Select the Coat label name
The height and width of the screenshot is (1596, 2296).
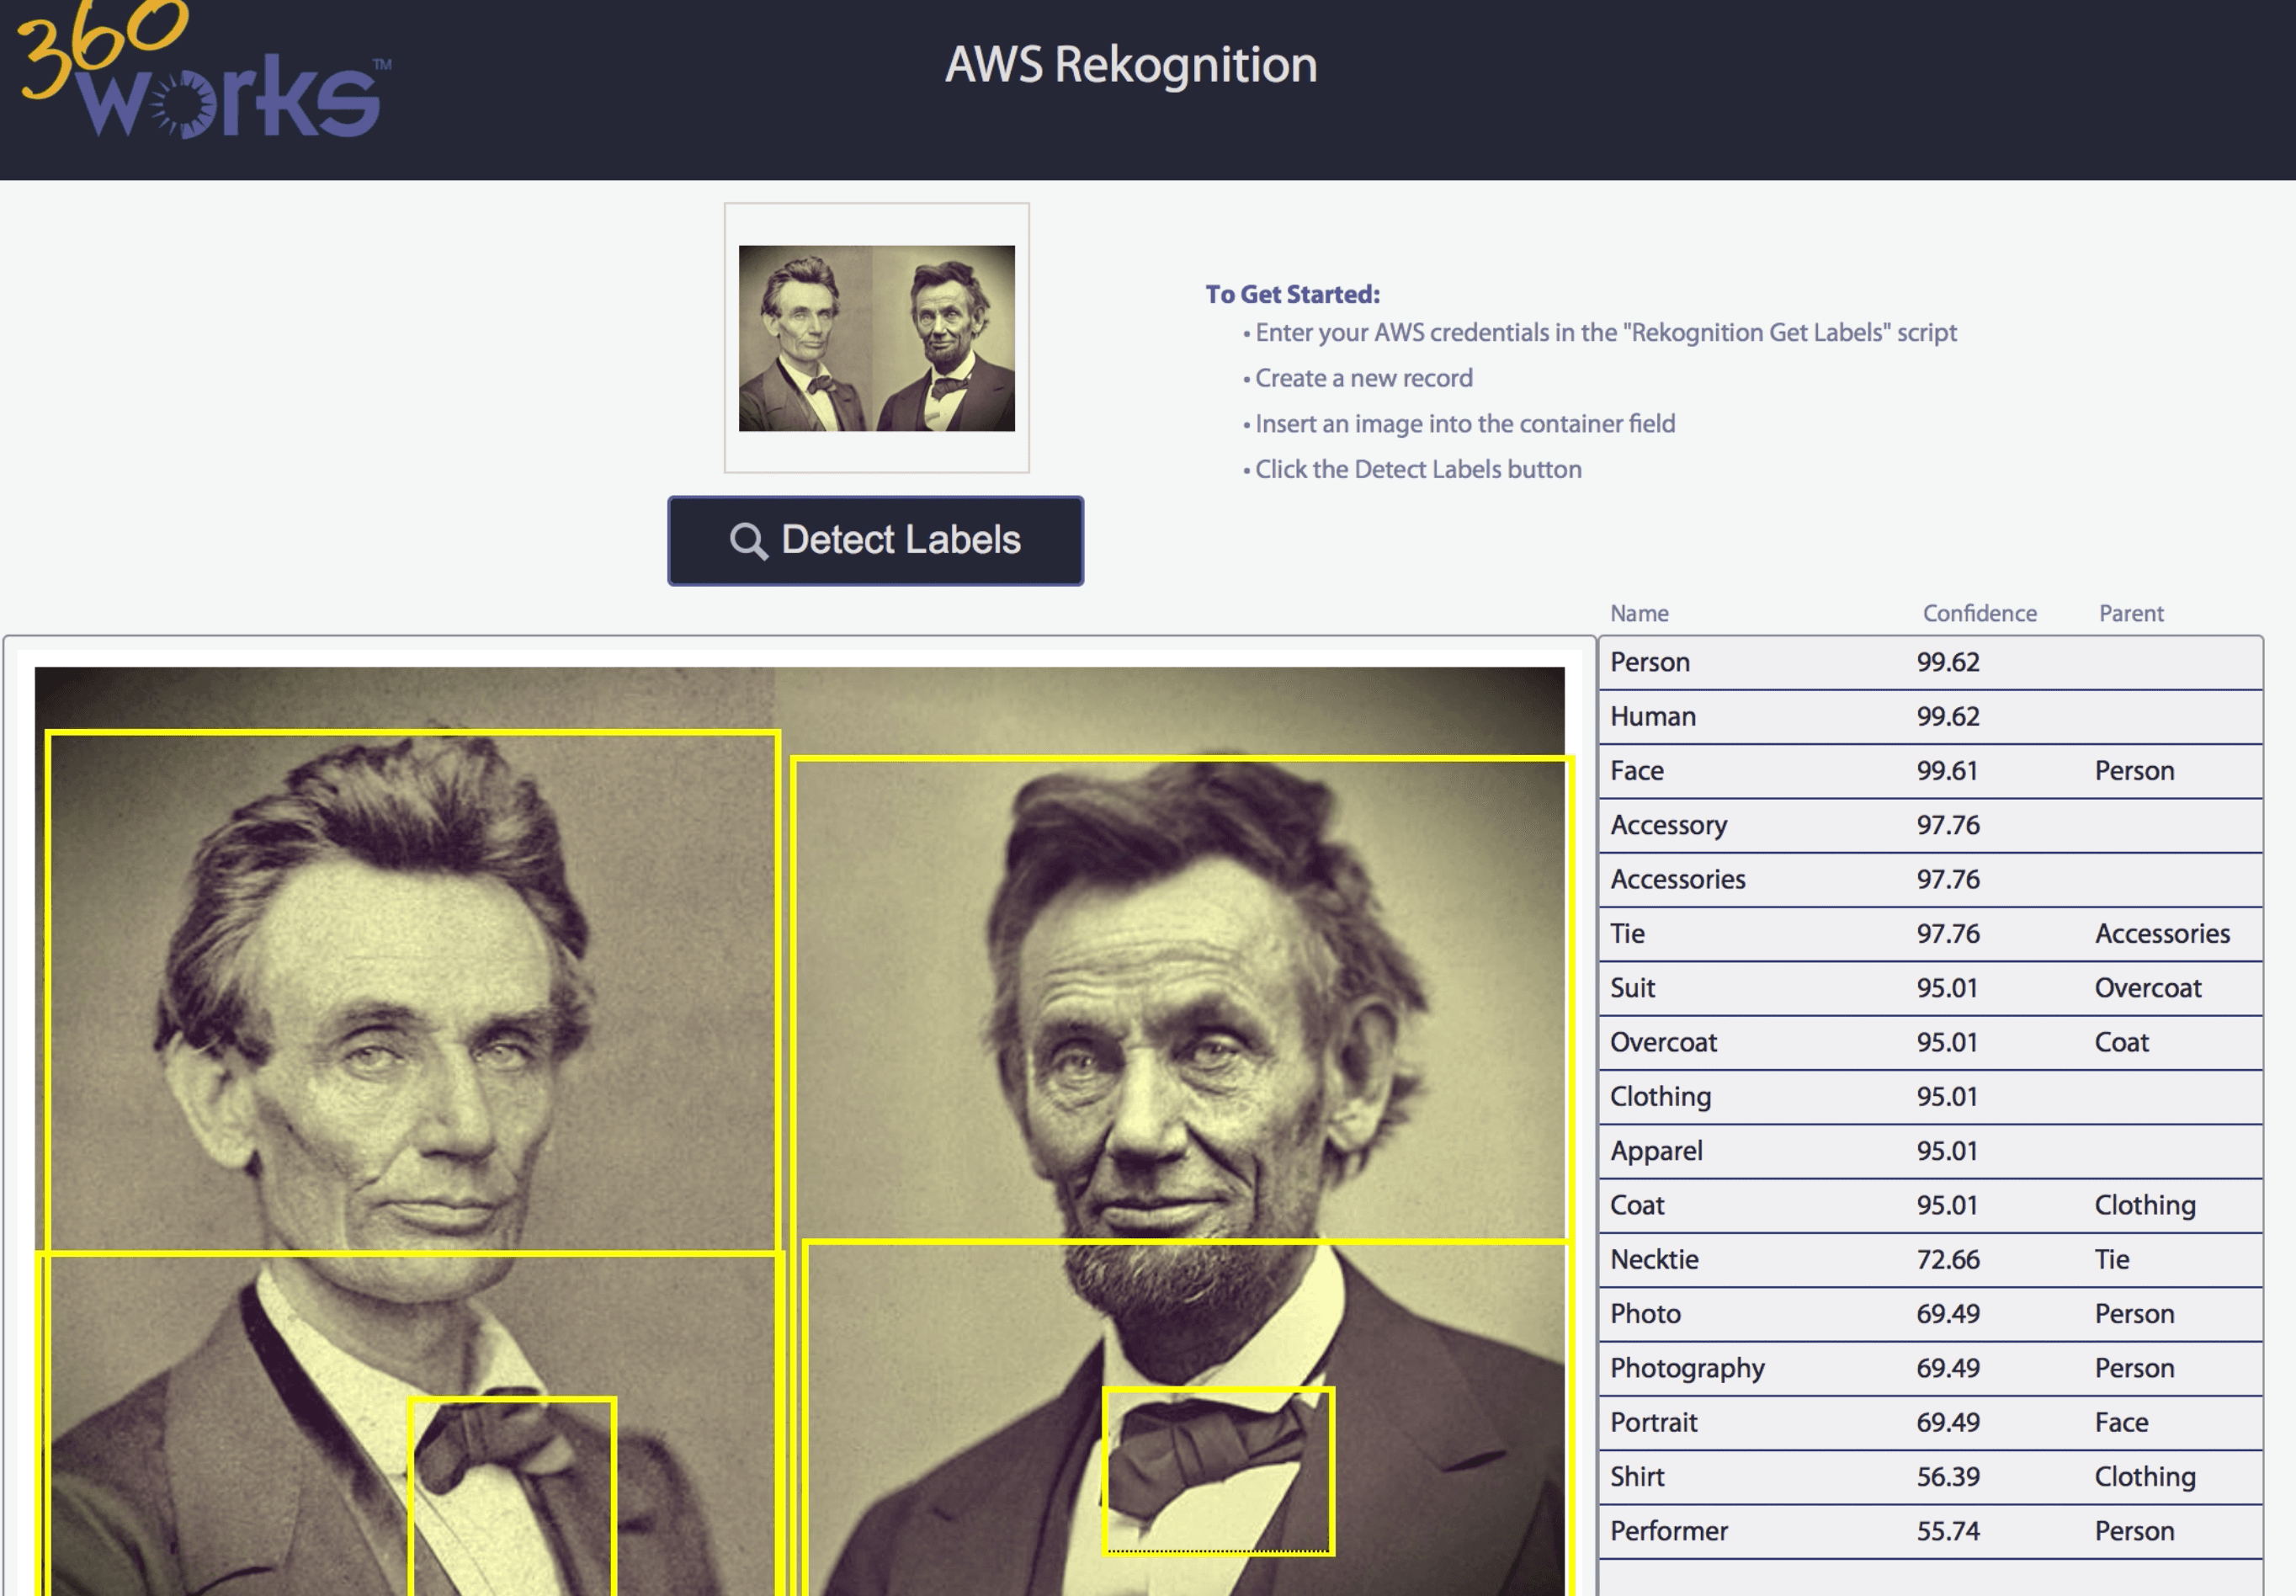(x=1636, y=1205)
